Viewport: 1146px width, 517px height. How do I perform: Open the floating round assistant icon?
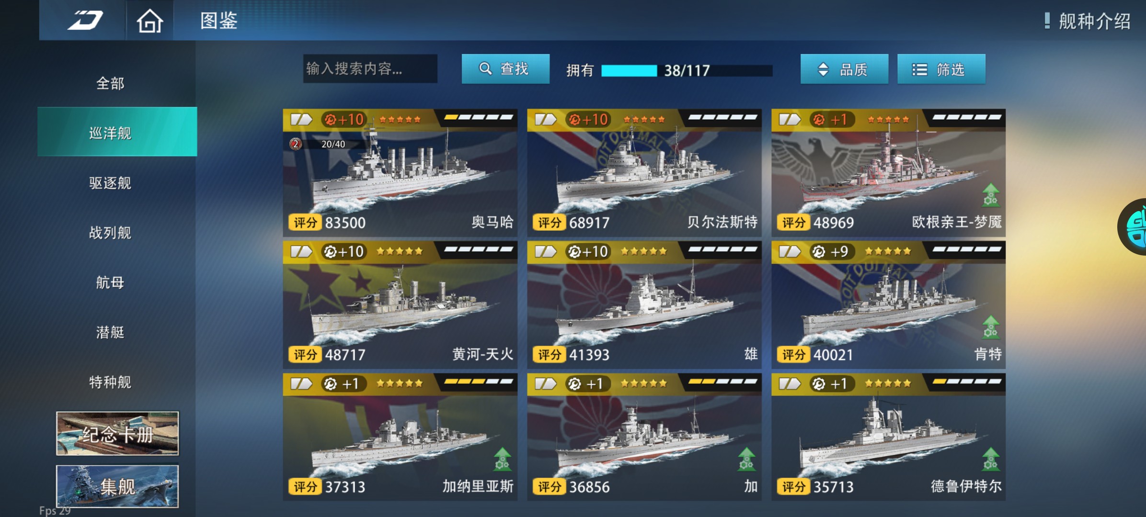pyautogui.click(x=1133, y=227)
